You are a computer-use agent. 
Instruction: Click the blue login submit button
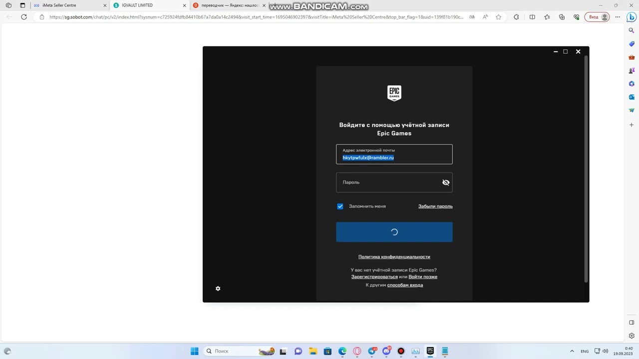394,232
